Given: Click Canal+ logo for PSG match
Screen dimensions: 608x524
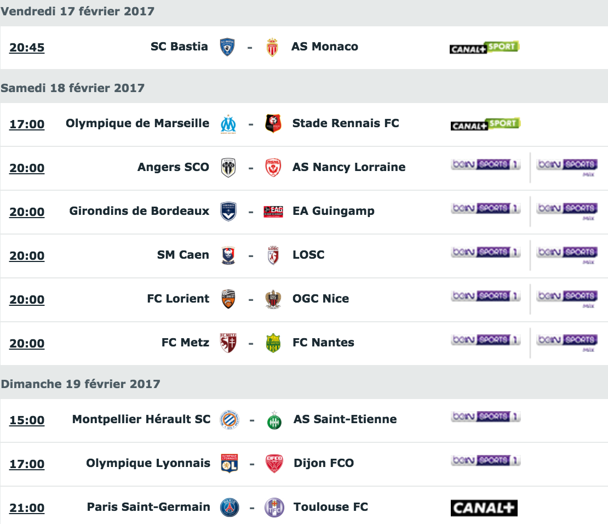Looking at the screenshot, I should 484,508.
